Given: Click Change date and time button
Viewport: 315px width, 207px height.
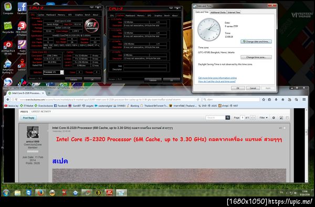Looking at the screenshot, I should (x=256, y=42).
